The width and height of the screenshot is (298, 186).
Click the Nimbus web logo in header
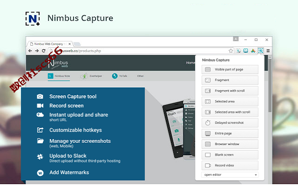(x=58, y=64)
